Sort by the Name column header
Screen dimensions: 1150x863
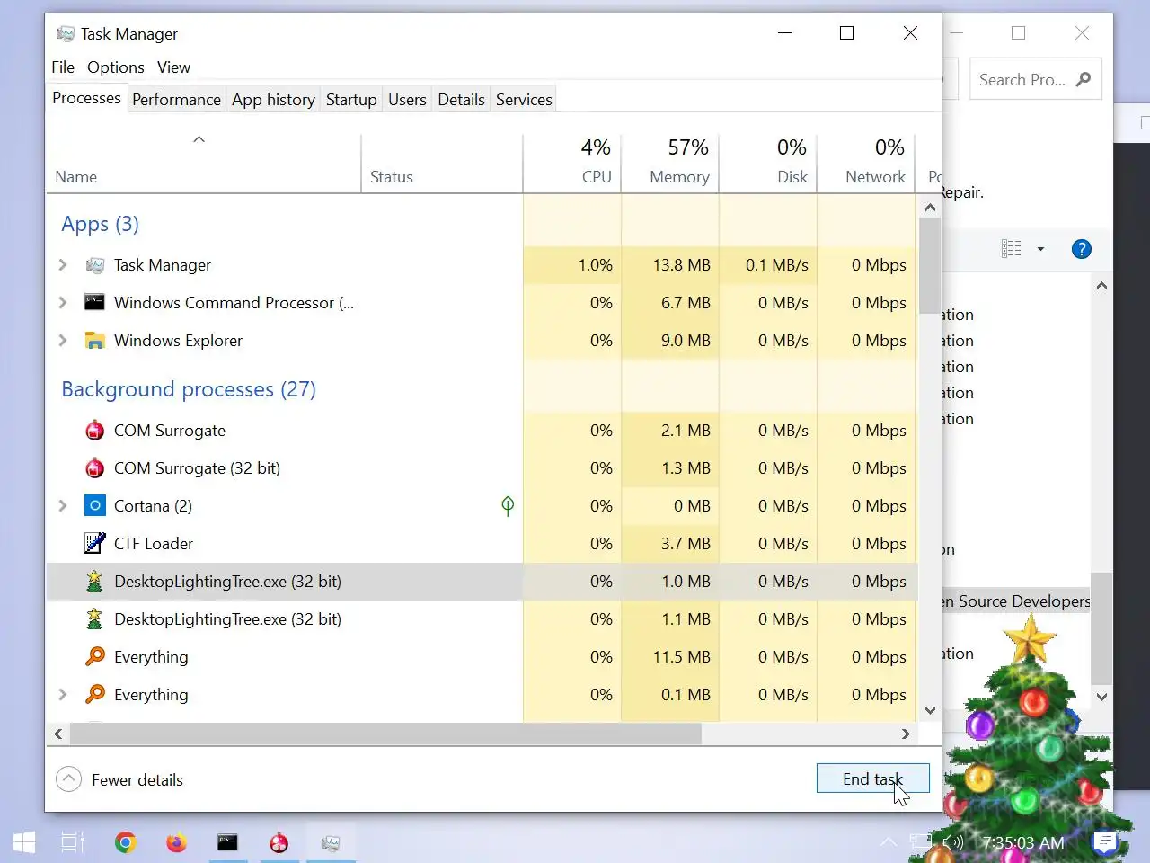[204, 164]
